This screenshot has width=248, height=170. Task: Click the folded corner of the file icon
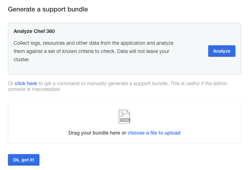pyautogui.click(x=128, y=111)
